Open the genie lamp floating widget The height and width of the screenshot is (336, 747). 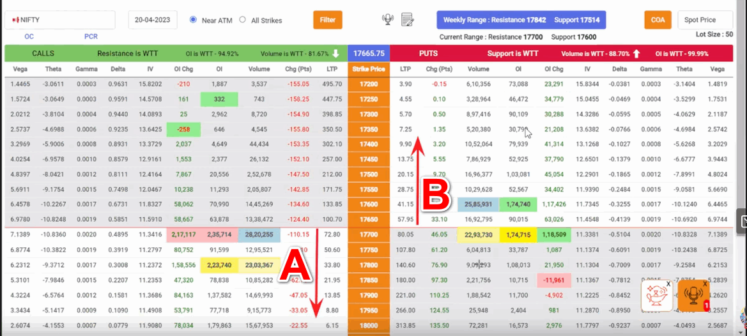656,296
